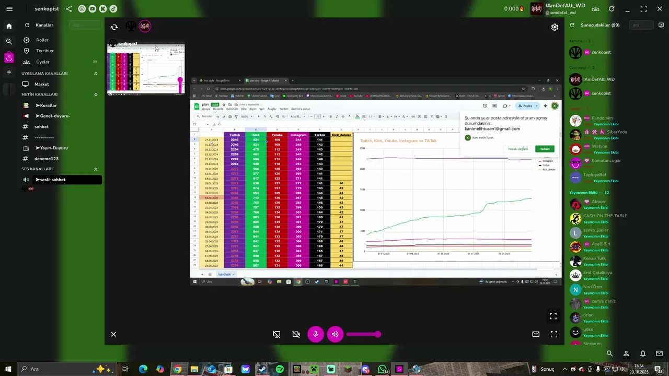Open the hamburger menu at top left
This screenshot has width=669, height=376.
coord(9,9)
